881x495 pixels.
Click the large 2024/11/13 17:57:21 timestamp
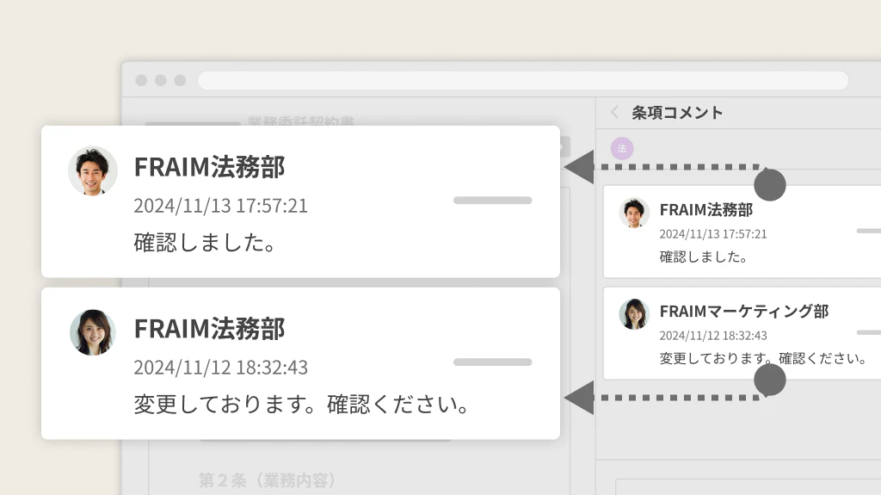click(x=220, y=206)
